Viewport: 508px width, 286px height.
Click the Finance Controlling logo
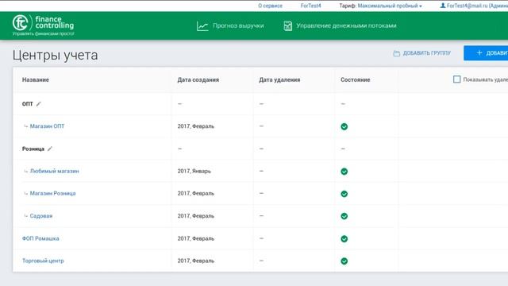pos(43,25)
